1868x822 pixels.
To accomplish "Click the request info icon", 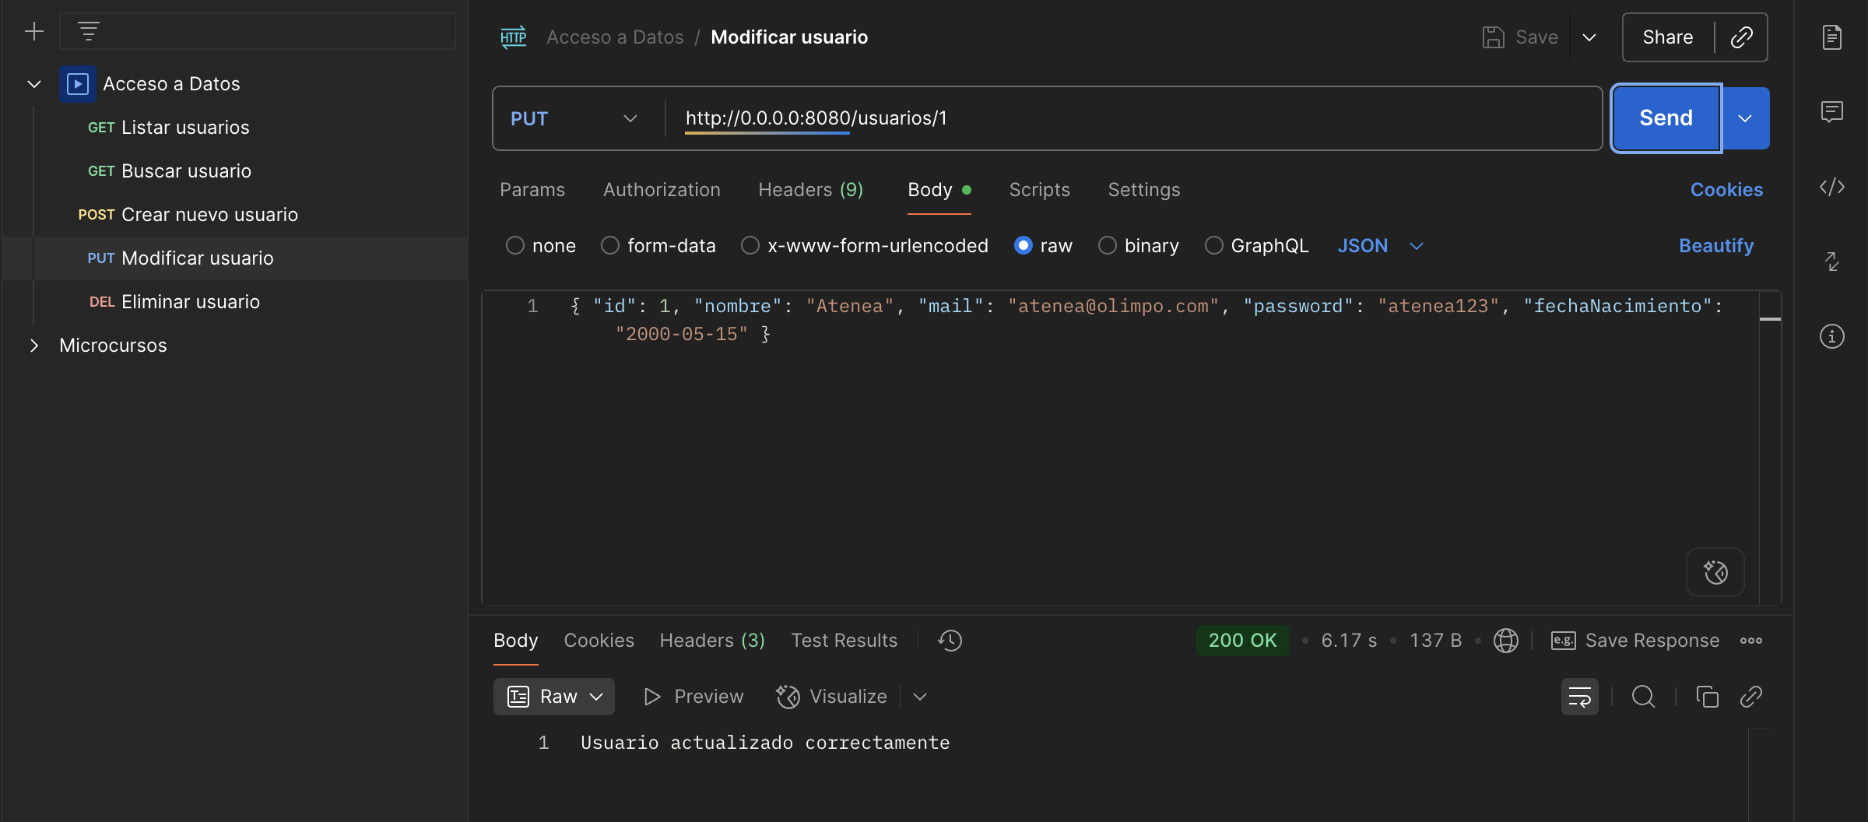I will 1831,336.
